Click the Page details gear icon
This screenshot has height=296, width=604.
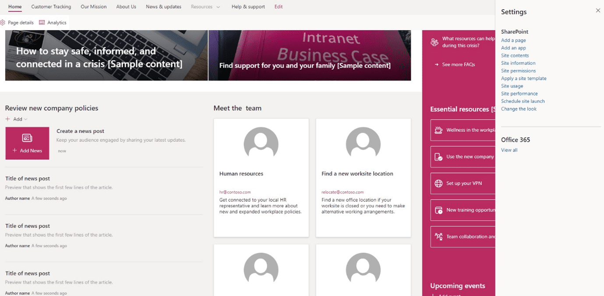click(3, 22)
